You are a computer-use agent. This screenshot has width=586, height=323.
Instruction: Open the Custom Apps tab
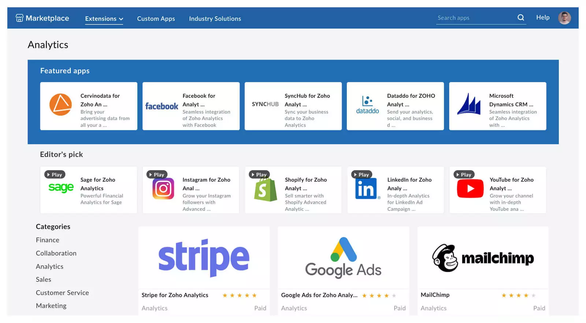point(156,19)
